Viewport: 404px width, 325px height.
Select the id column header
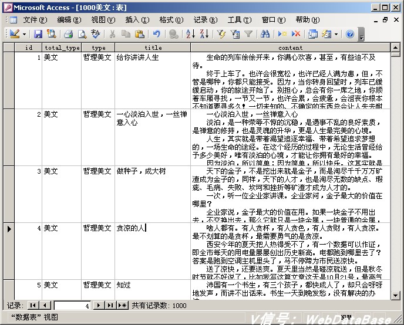(29, 48)
